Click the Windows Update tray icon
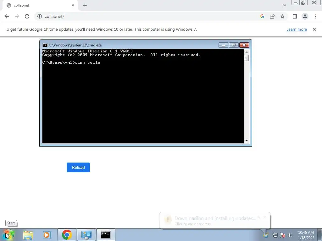The height and width of the screenshot is (241, 322). tap(266, 235)
